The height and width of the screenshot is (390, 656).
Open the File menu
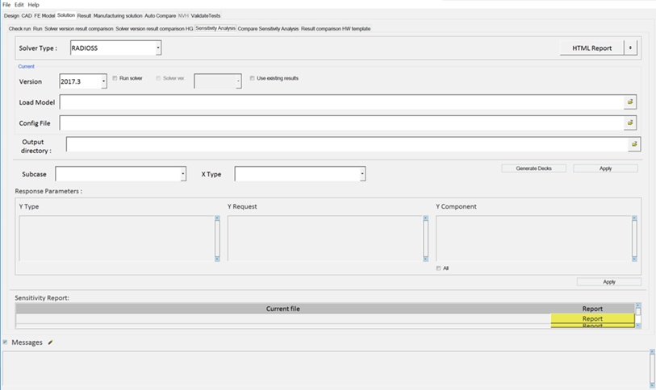(x=6, y=5)
